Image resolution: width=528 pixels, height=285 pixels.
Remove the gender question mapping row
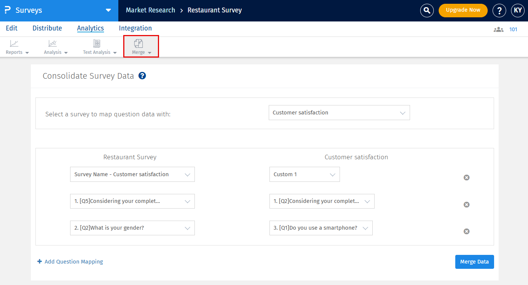[x=466, y=231]
